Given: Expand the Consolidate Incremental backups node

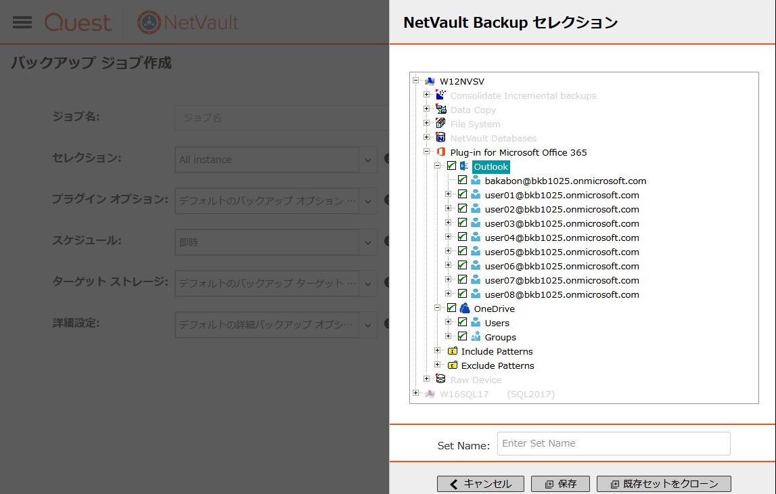Looking at the screenshot, I should click(427, 94).
